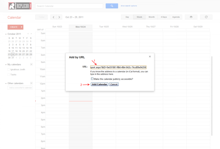Screen dimensions: 220x149
Task: Switch to Week view
Action: tap(139, 17)
